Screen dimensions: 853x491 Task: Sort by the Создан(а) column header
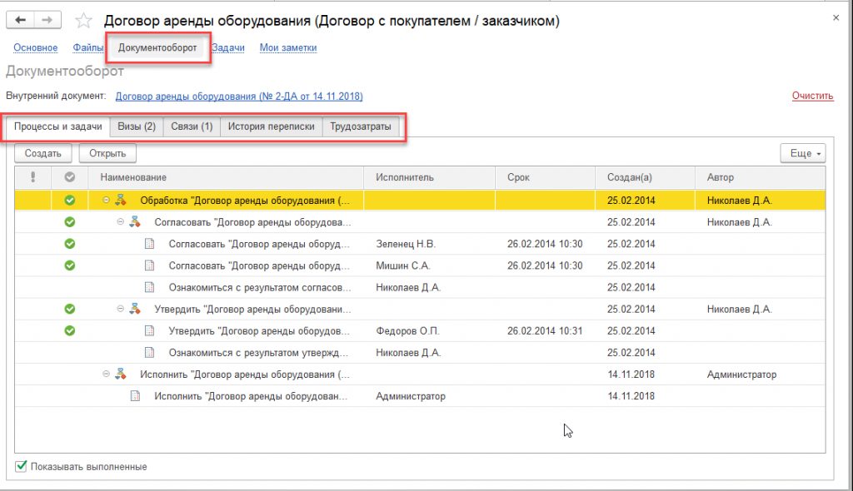tap(646, 177)
